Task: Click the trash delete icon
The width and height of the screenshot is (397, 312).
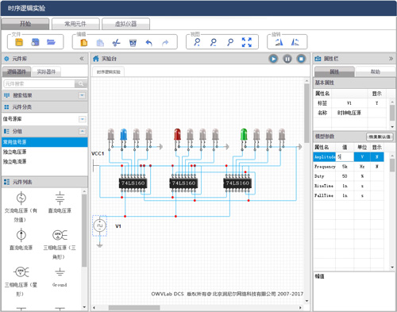Action: click(133, 43)
